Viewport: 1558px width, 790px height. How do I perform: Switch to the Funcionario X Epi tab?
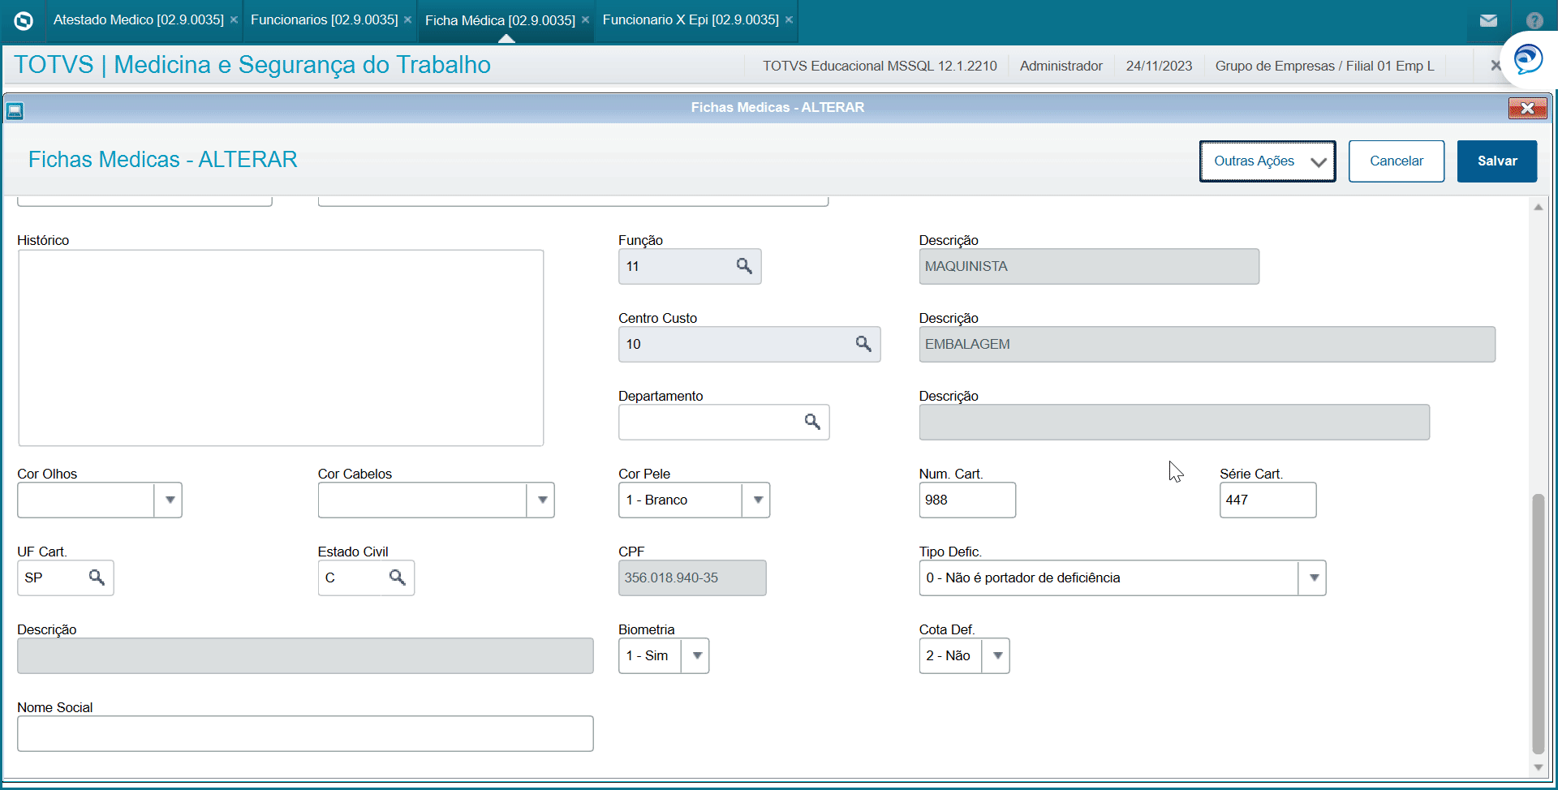691,19
